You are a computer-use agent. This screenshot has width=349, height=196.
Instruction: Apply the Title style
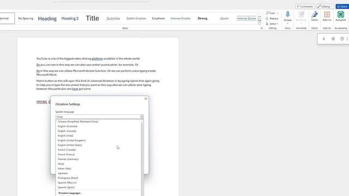[92, 18]
